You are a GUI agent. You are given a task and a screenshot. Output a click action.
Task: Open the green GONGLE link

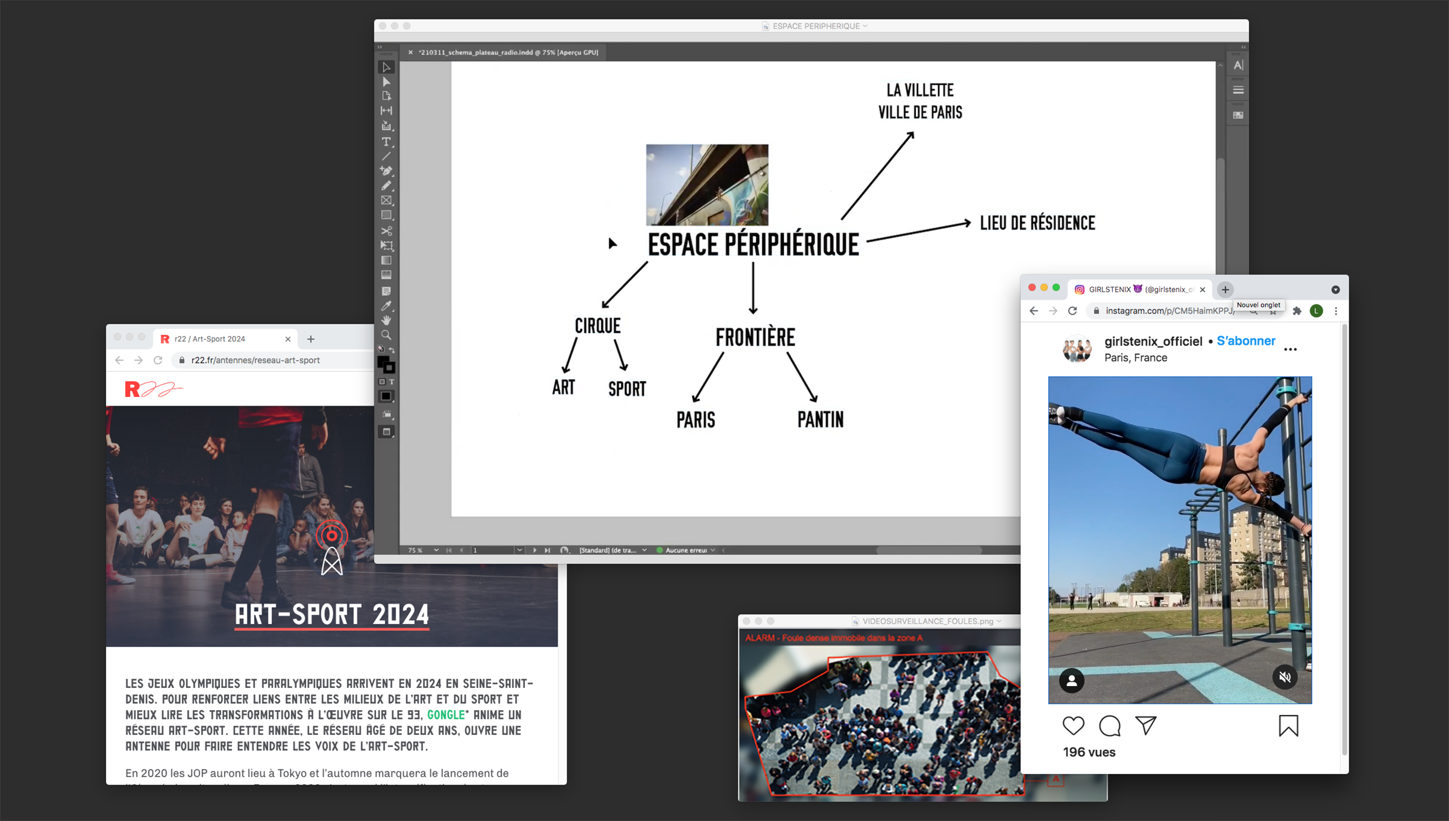tap(446, 715)
